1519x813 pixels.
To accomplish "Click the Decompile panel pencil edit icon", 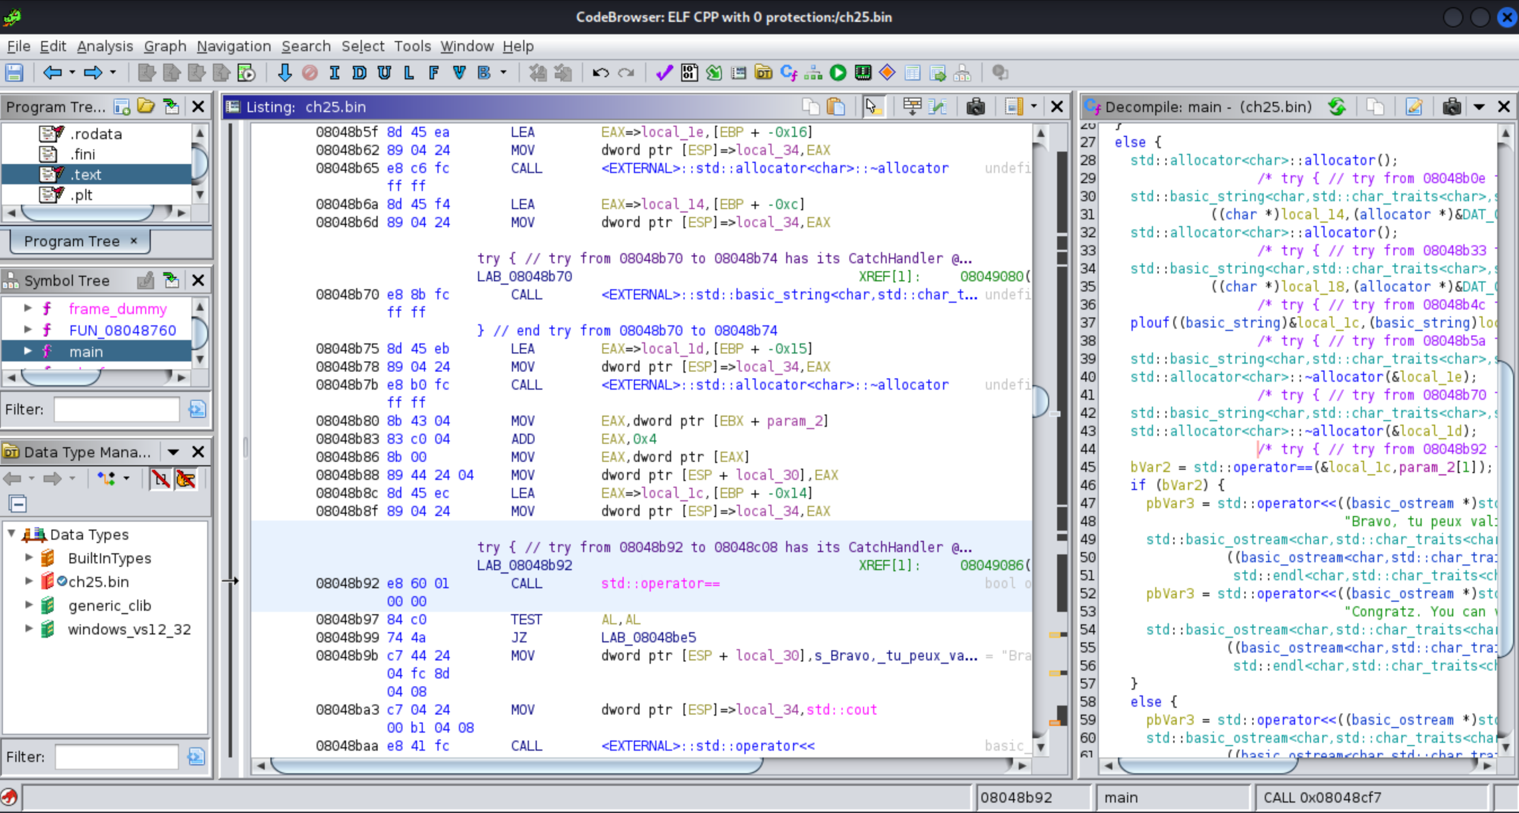I will (1413, 107).
